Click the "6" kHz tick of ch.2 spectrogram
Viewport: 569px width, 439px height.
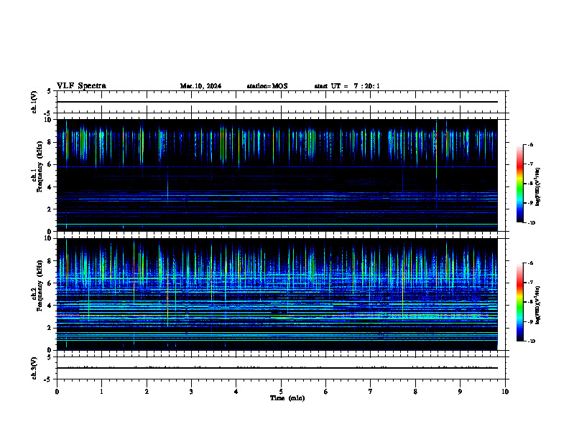coord(50,283)
